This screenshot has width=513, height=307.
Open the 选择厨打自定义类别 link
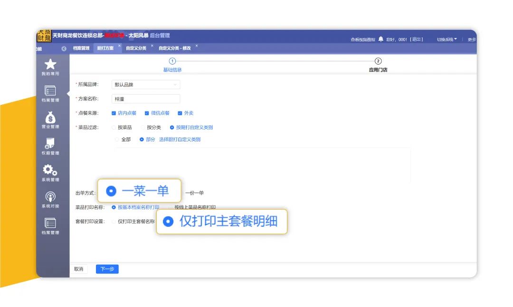coord(180,140)
